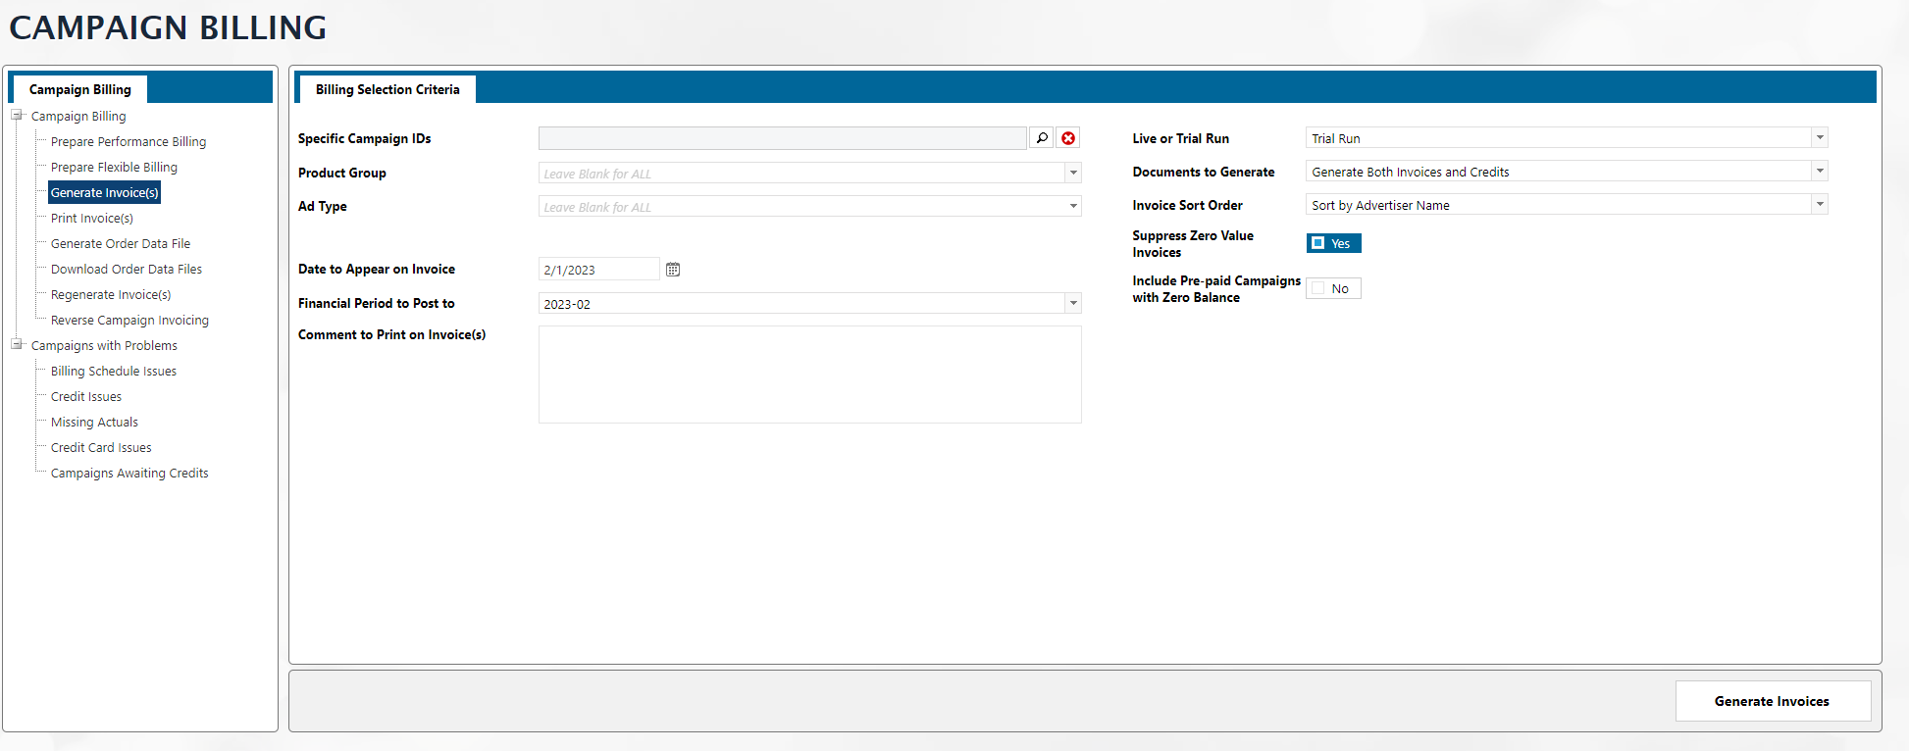Screen dimensions: 1909x751
Task: Click the Generate Invoices button
Action: tap(1772, 701)
